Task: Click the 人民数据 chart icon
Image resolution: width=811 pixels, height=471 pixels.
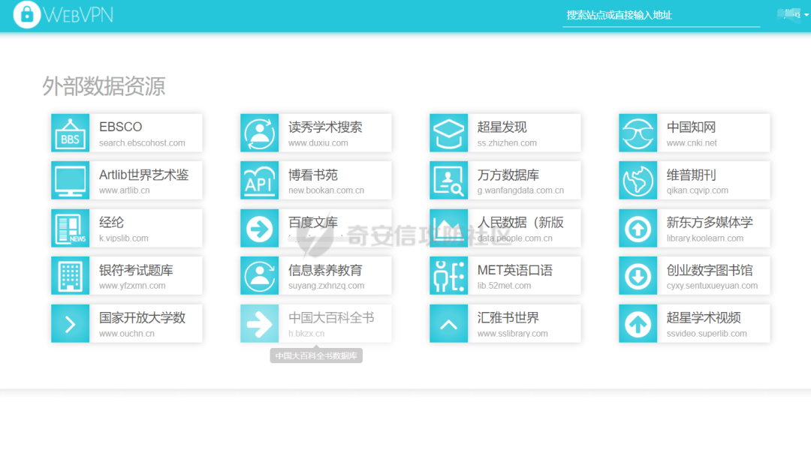Action: click(449, 228)
